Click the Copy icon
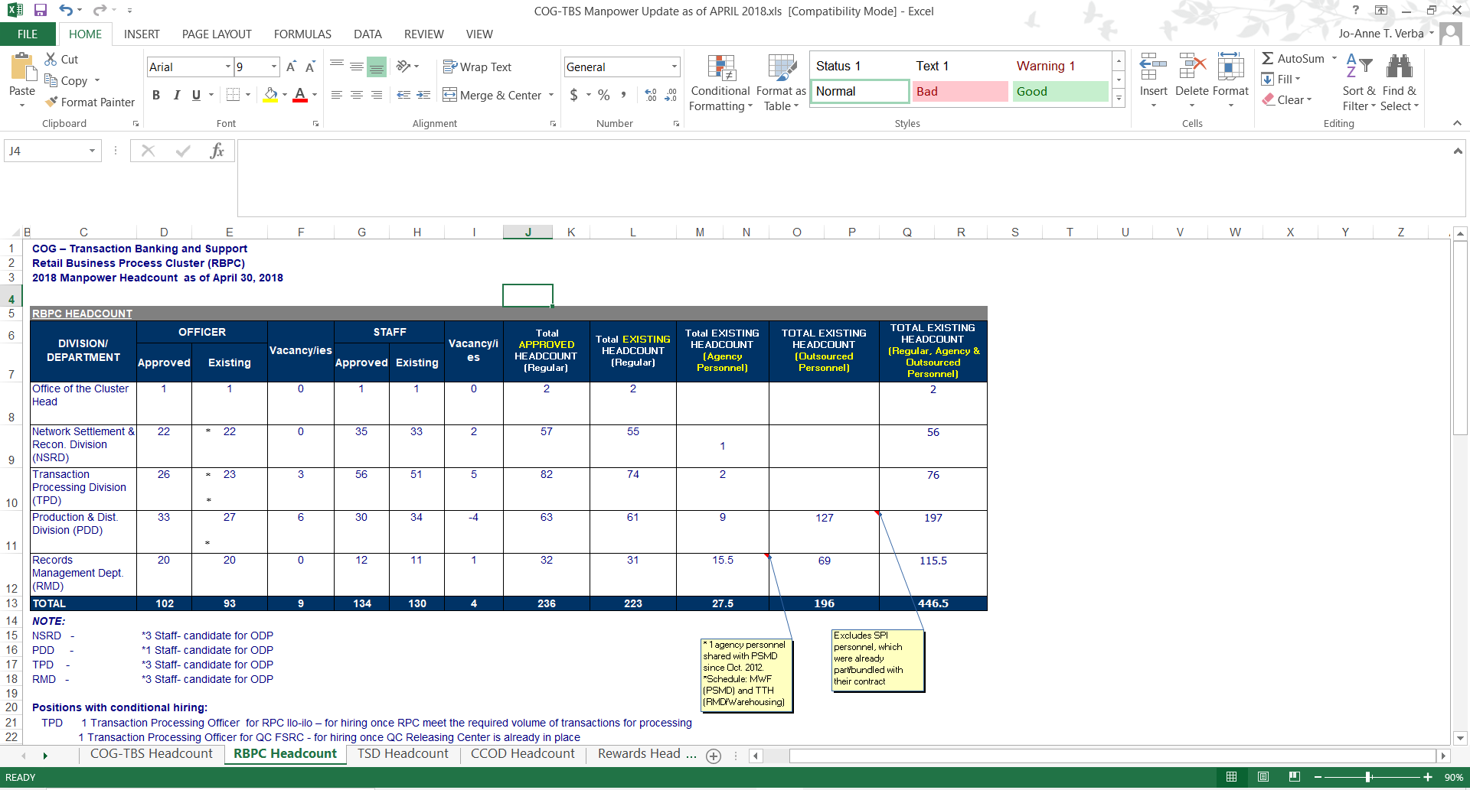Image resolution: width=1470 pixels, height=790 pixels. (51, 80)
